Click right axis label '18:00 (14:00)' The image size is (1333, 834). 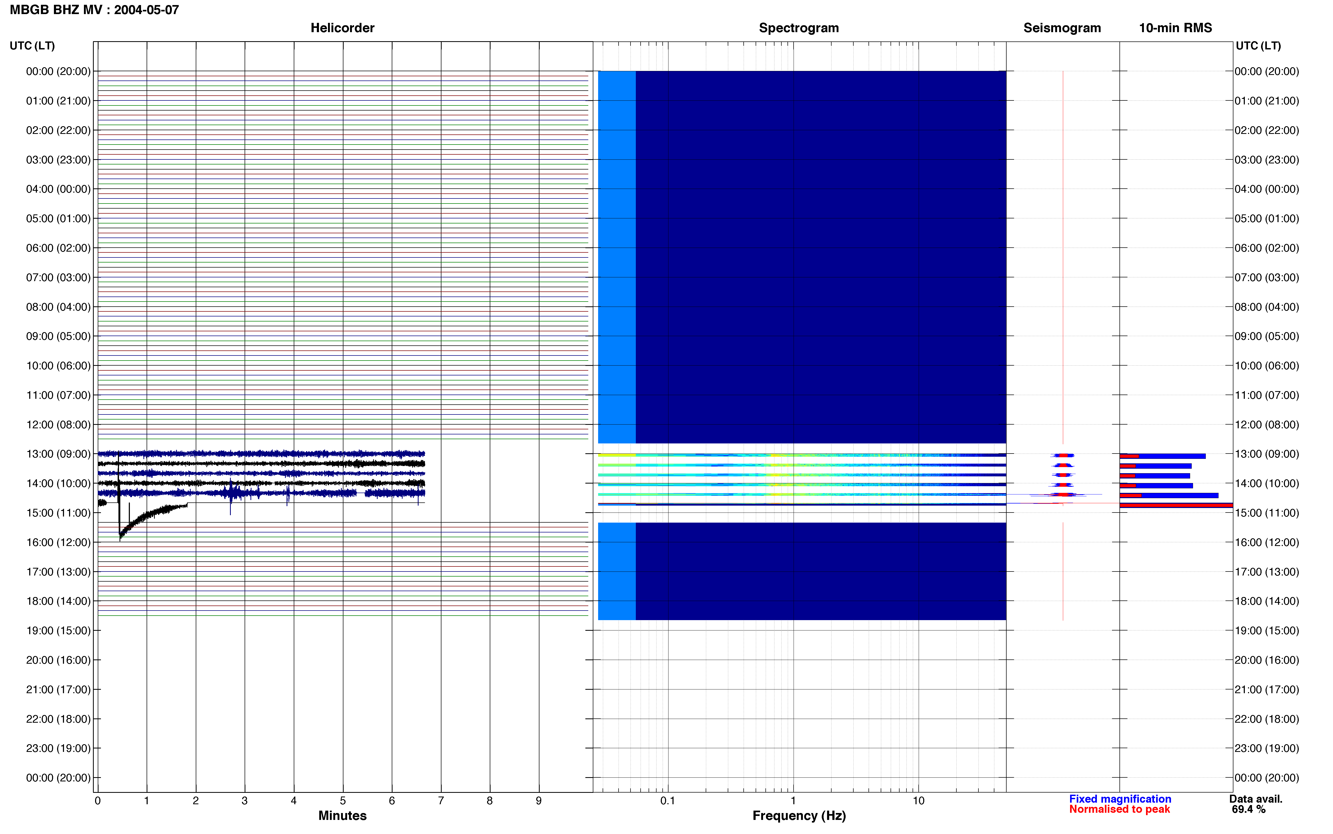pos(1267,601)
